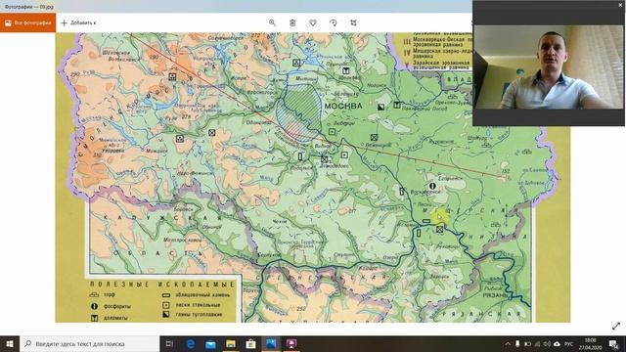Screen dimensions: 626x352
Task: Open the presentation app taskbar icon
Action: coord(291,343)
